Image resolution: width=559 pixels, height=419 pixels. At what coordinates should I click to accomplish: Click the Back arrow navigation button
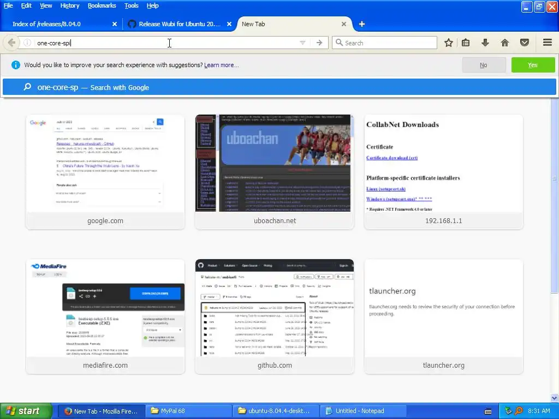[x=11, y=43]
